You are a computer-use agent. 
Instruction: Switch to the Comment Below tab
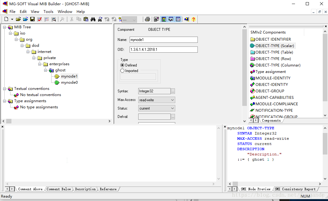(x=59, y=189)
